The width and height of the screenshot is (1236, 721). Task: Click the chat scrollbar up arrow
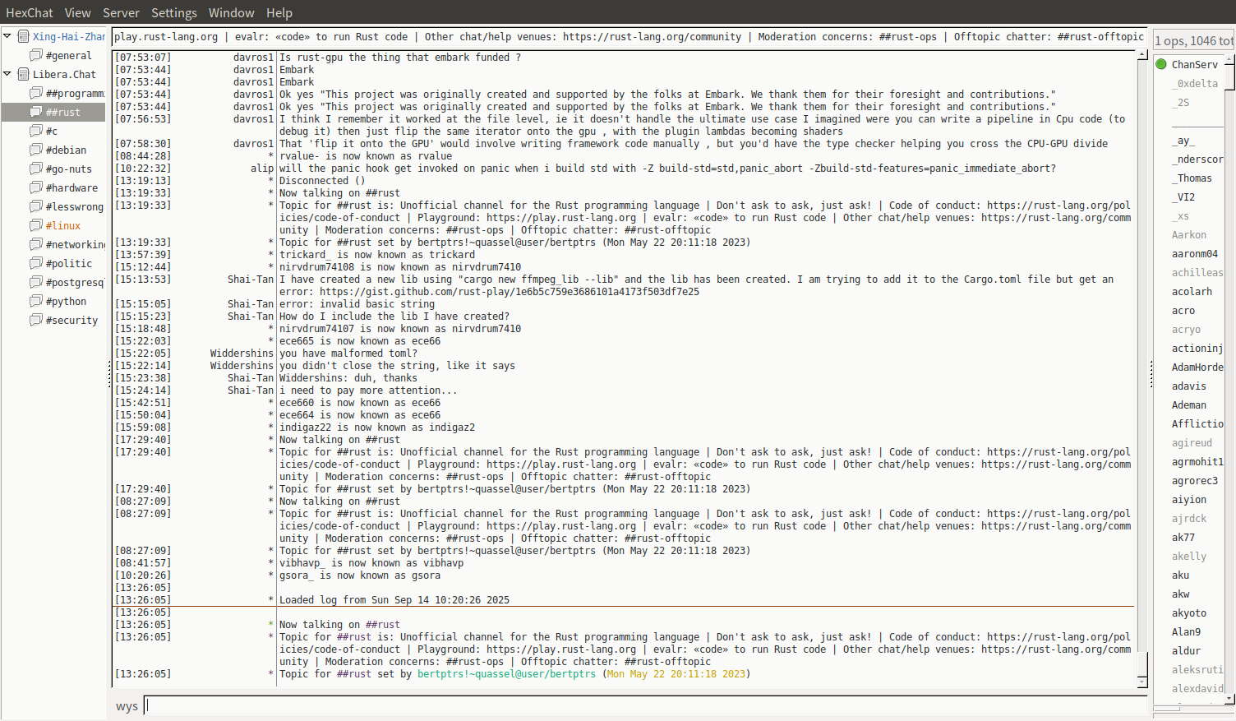1142,55
